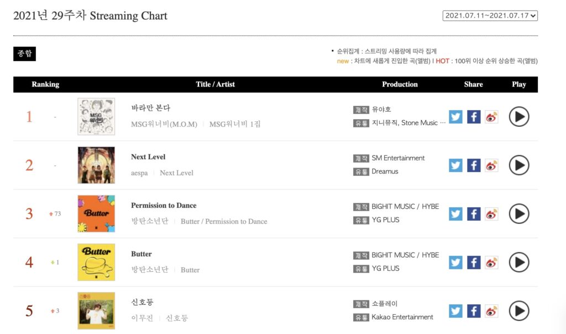Play 신호등 by 이무진
This screenshot has height=334, width=566.
point(519,311)
